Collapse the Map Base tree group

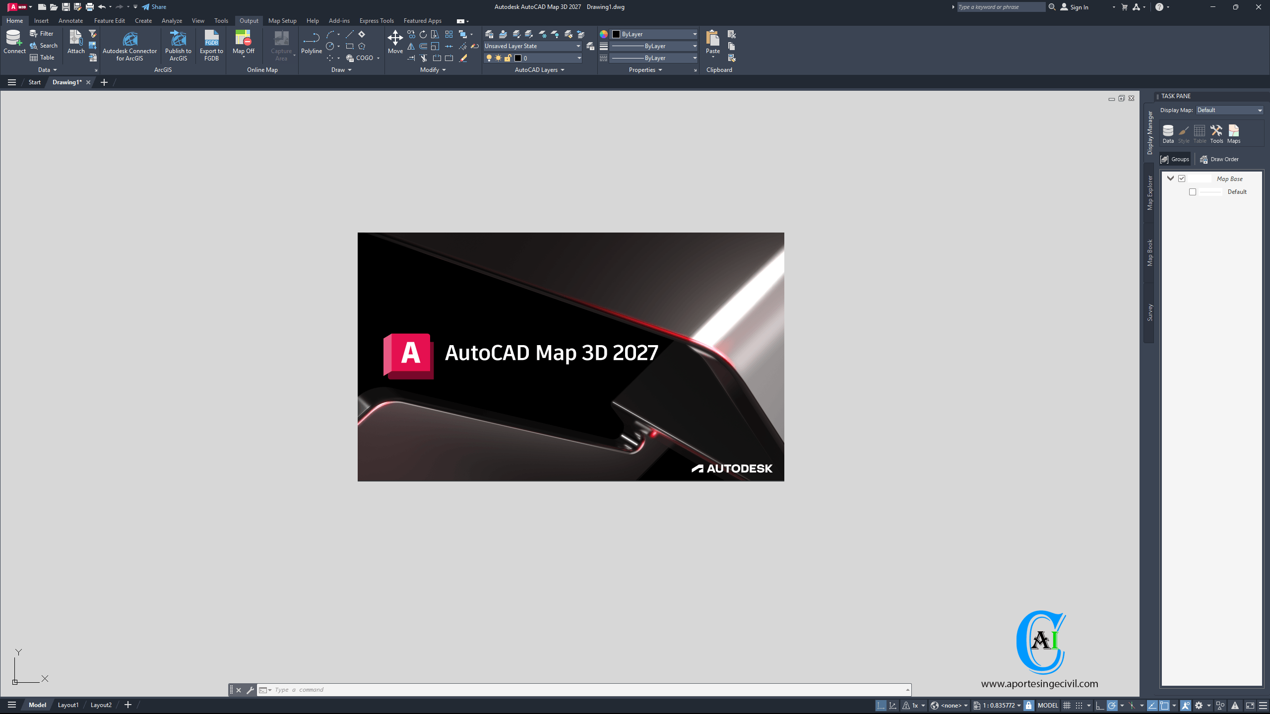click(x=1170, y=178)
